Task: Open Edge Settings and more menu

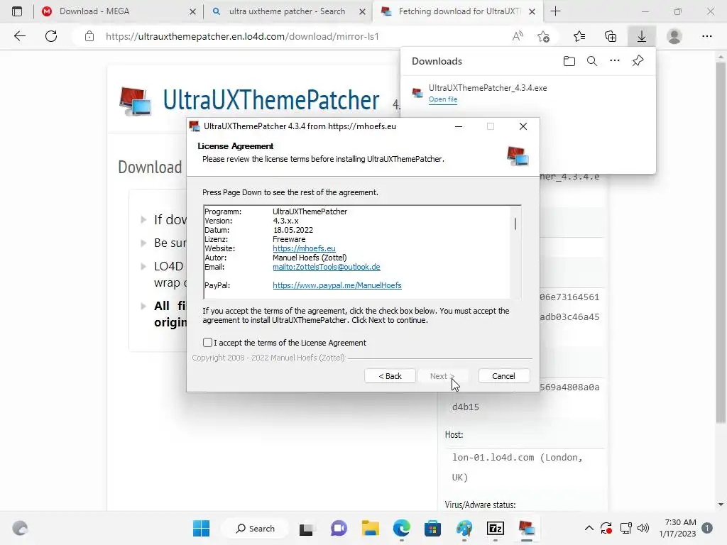Action: point(706,36)
